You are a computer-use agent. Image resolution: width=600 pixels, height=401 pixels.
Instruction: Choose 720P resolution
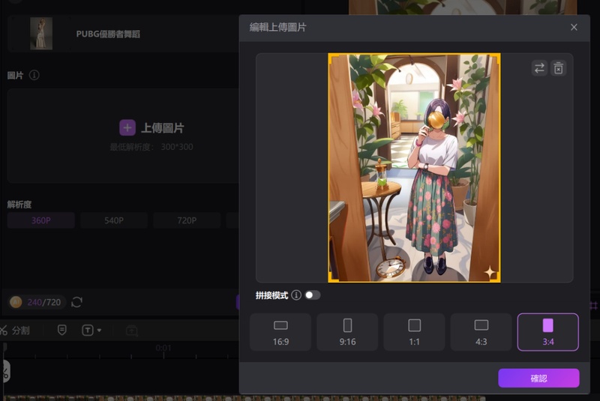(187, 220)
